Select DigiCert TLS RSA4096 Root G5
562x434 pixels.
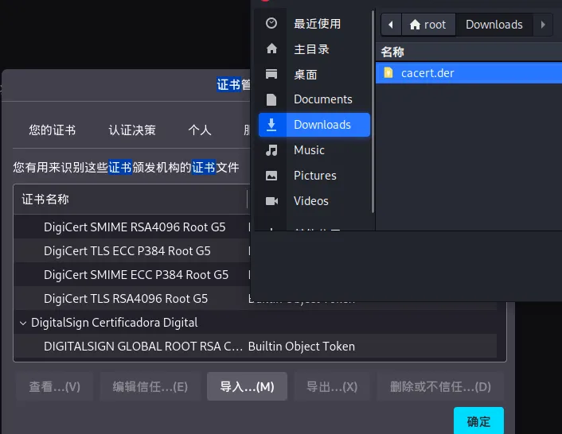point(126,299)
